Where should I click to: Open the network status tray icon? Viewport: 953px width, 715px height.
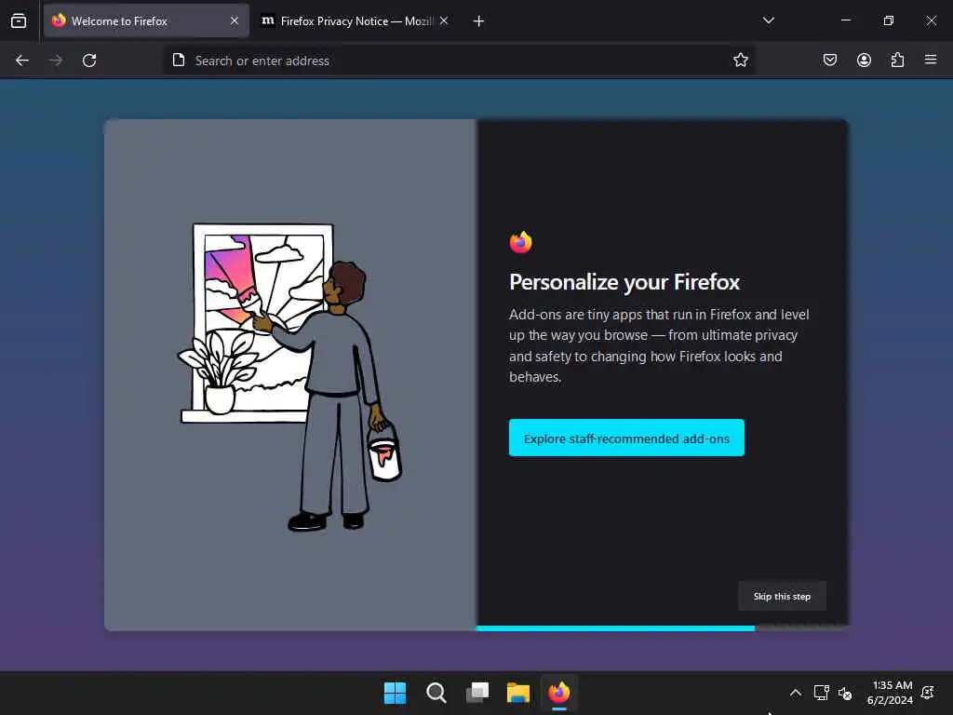pos(821,693)
